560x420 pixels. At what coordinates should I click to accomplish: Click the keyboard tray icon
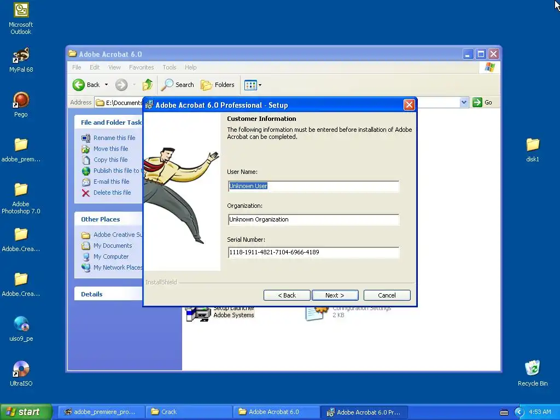(504, 412)
